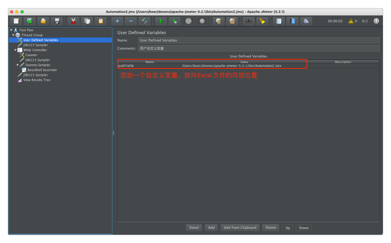Click the What's this node icon
The image size is (391, 243).
pos(306,21)
